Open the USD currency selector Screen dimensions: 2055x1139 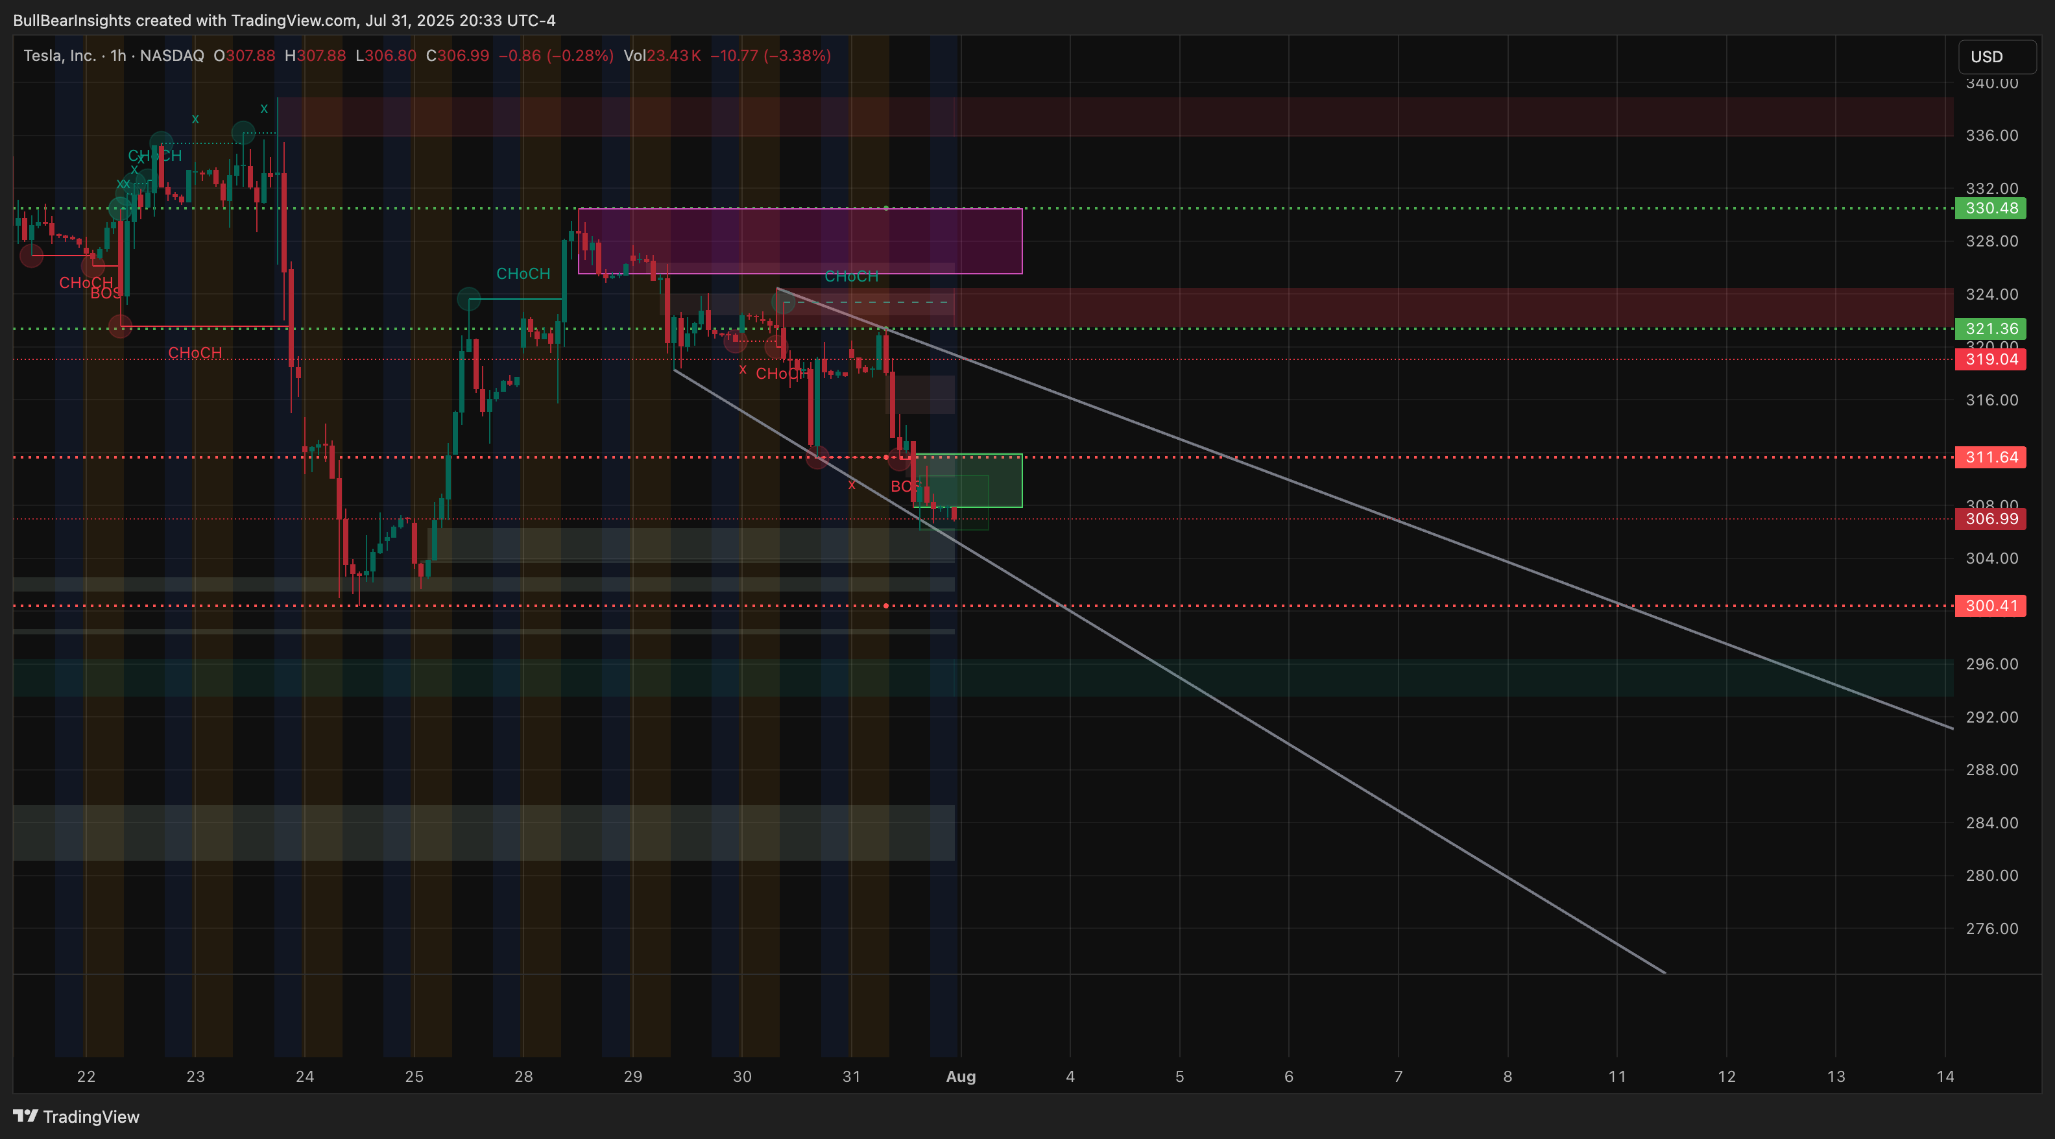(x=1997, y=56)
